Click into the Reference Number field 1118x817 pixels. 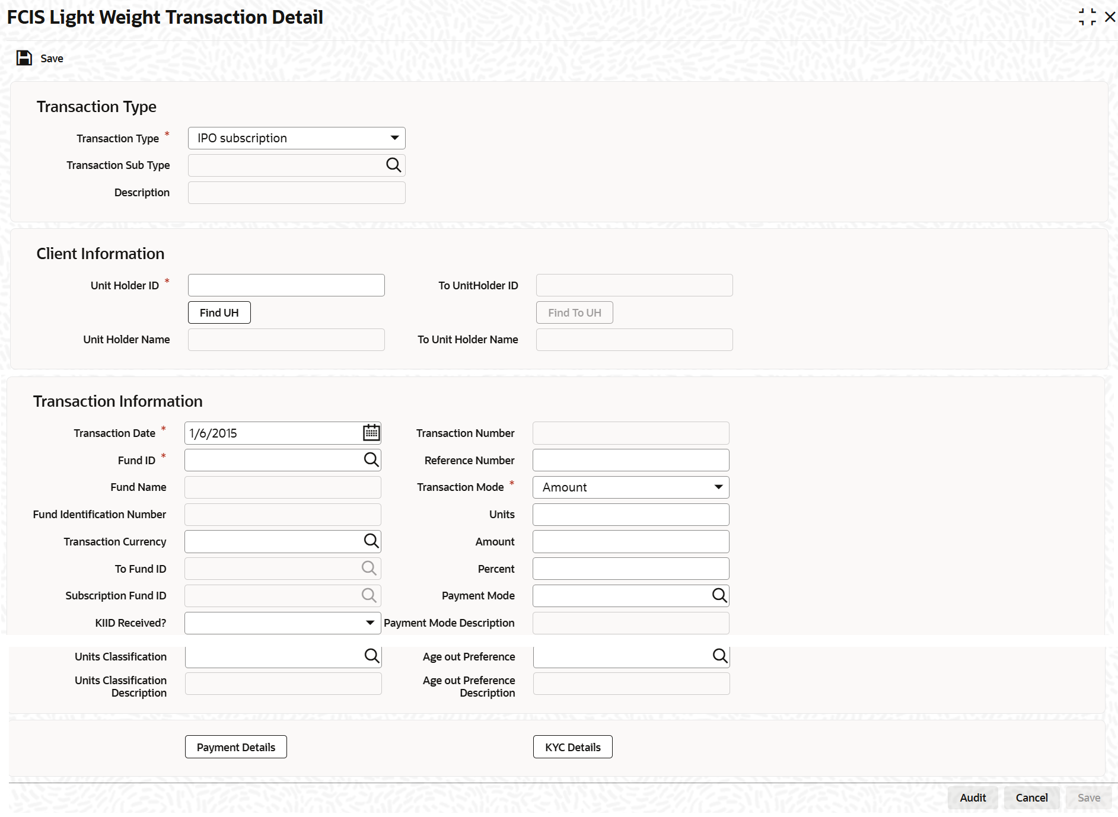(x=631, y=460)
